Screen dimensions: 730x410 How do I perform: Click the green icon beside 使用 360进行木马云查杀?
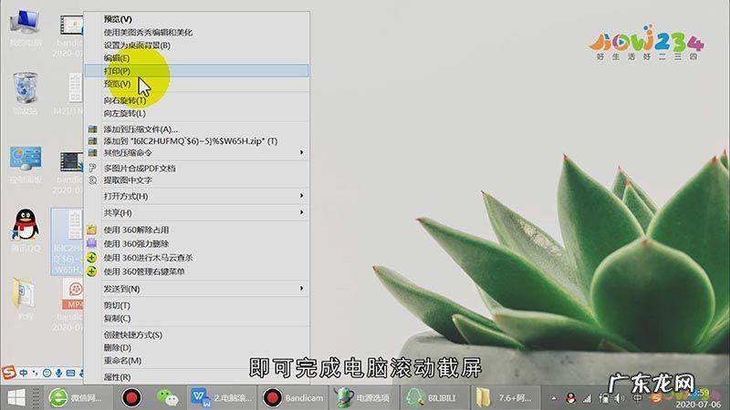[92, 257]
